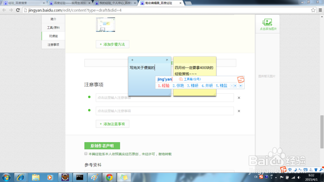Open the network signal tray icon
This screenshot has height=182, width=324.
coord(293,177)
